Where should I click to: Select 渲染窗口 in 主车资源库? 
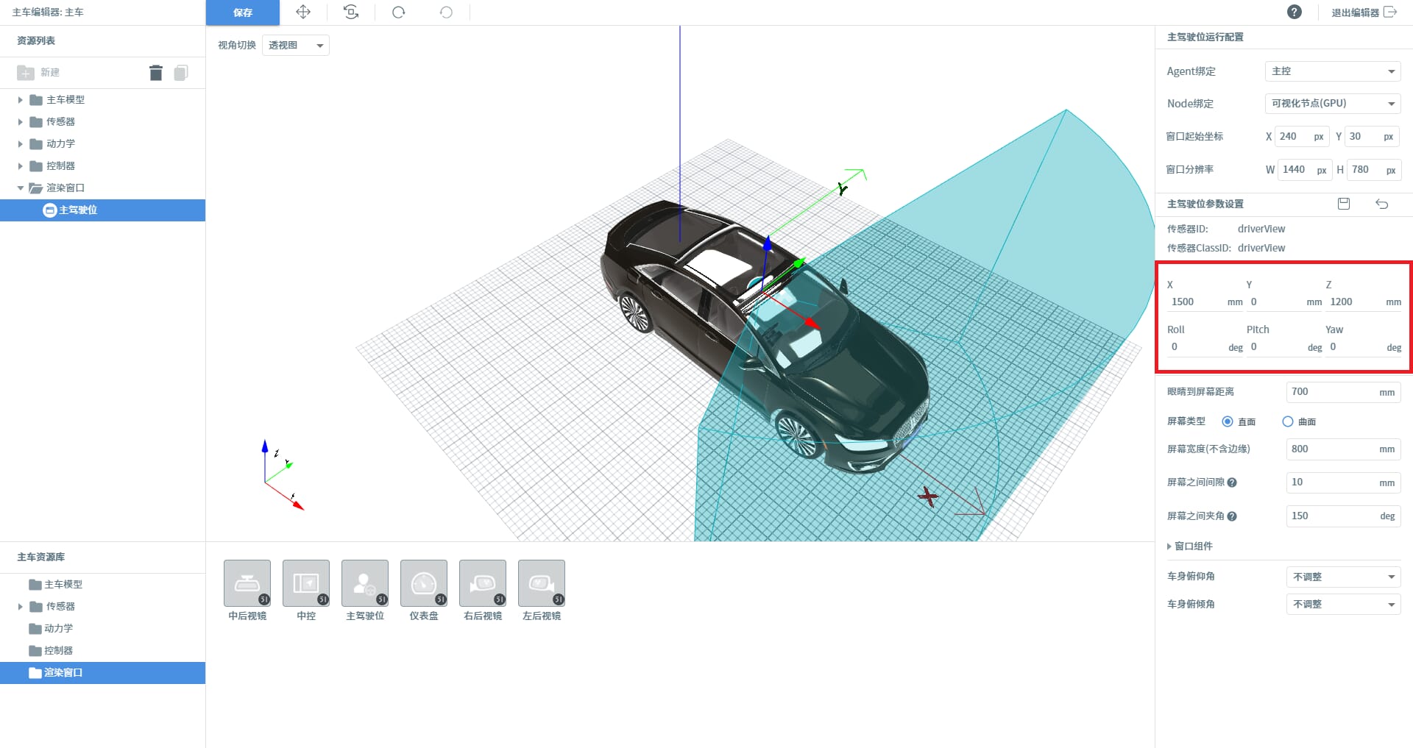(102, 673)
